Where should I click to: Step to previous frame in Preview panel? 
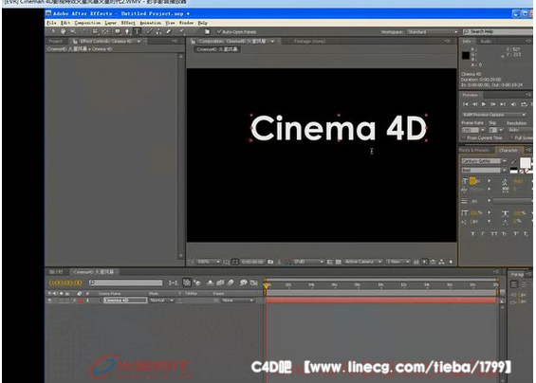pos(474,104)
